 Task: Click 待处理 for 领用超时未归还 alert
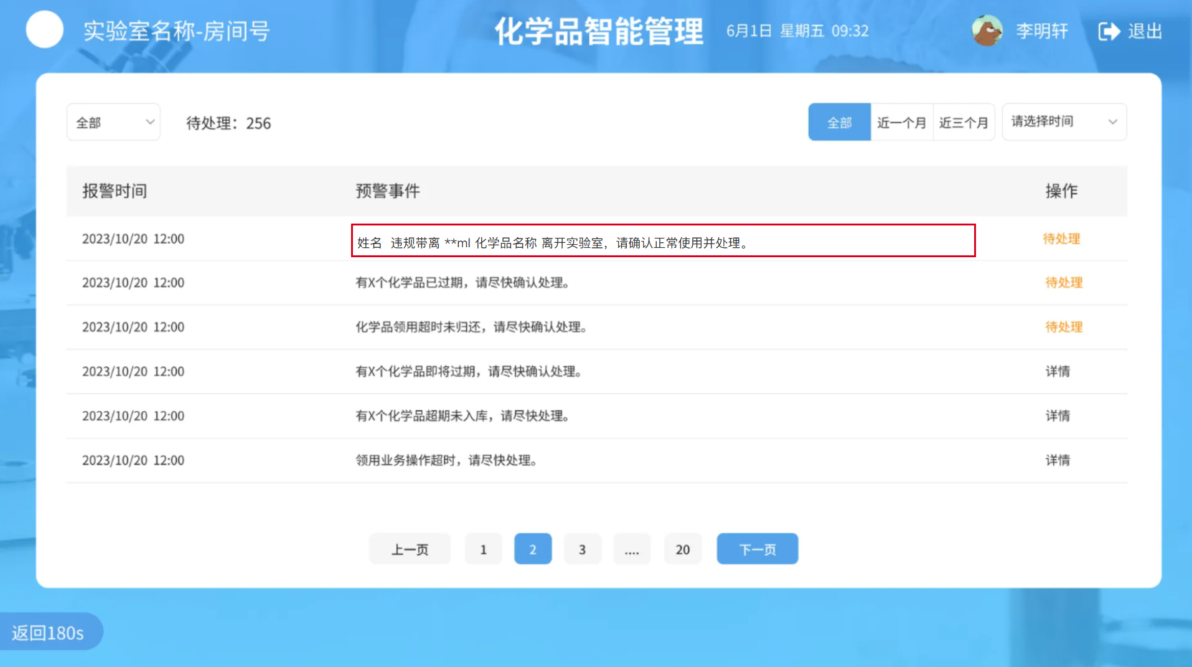pyautogui.click(x=1063, y=327)
